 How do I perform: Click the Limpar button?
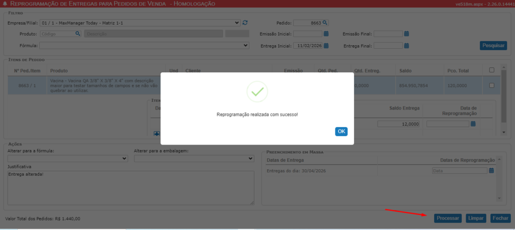point(476,218)
